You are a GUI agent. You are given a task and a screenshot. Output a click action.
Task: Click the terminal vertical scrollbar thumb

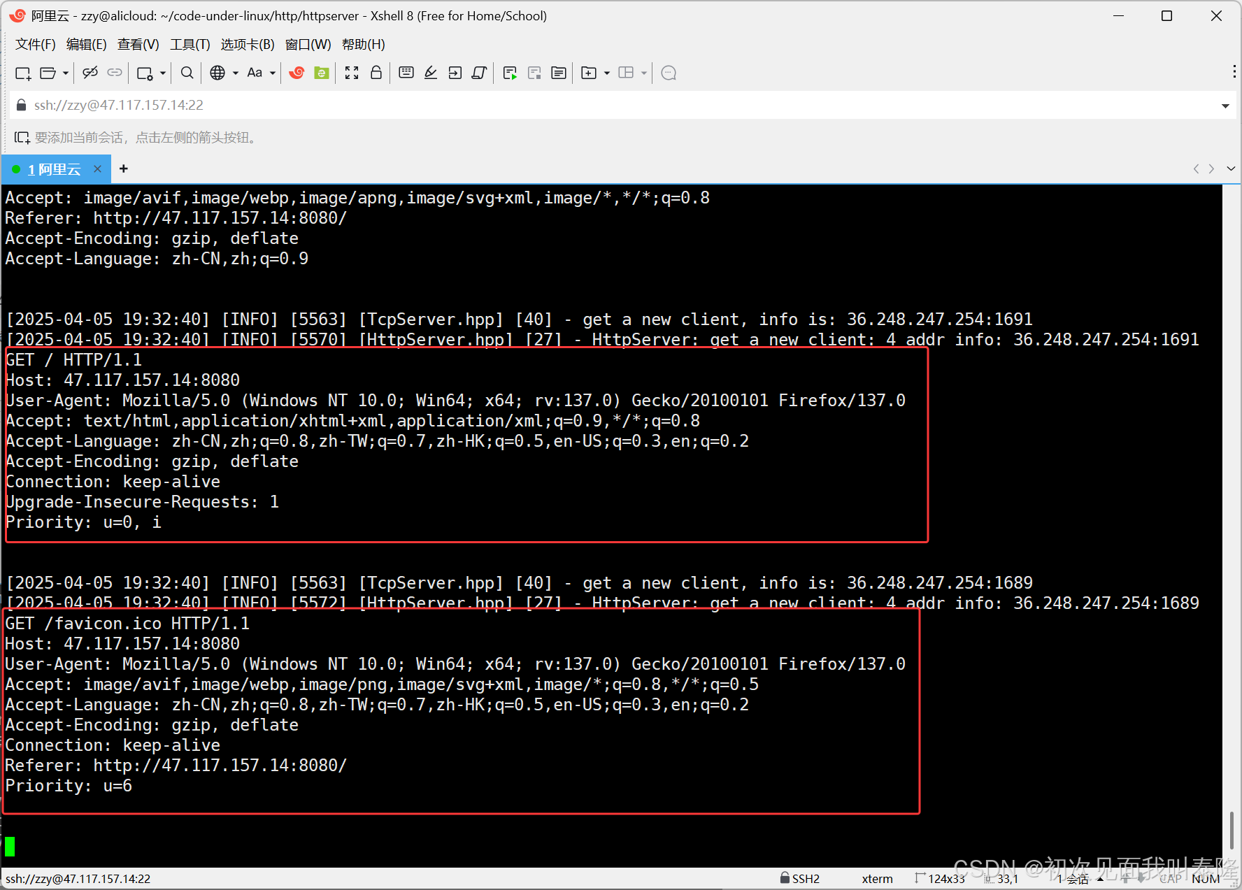tap(1232, 831)
